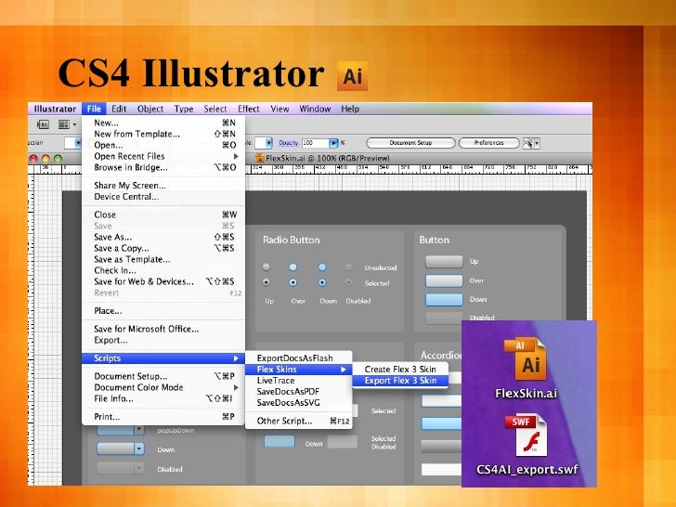Choose New from Template...
The height and width of the screenshot is (507, 676).
[163, 134]
